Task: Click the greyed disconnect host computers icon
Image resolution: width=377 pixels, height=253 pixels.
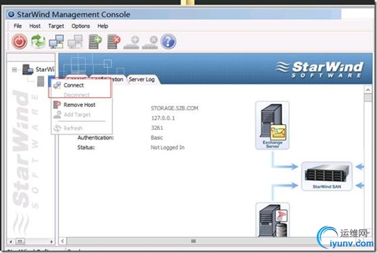Action: click(75, 41)
